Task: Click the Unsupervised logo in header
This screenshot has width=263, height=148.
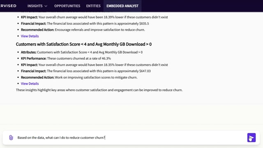Action: tap(8, 6)
